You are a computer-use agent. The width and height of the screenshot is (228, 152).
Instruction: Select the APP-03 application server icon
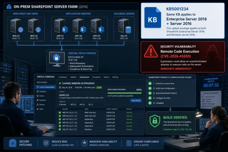tap(97, 26)
